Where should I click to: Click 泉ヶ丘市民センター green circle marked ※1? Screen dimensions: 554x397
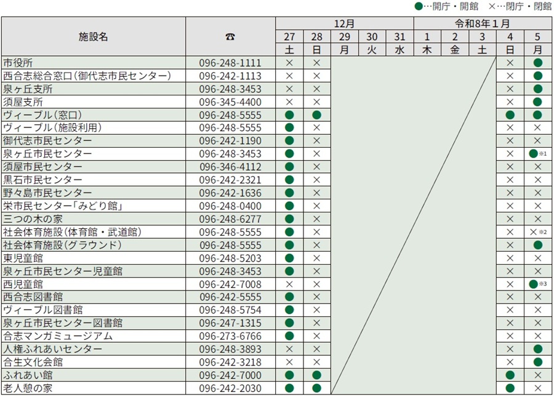[x=534, y=154]
